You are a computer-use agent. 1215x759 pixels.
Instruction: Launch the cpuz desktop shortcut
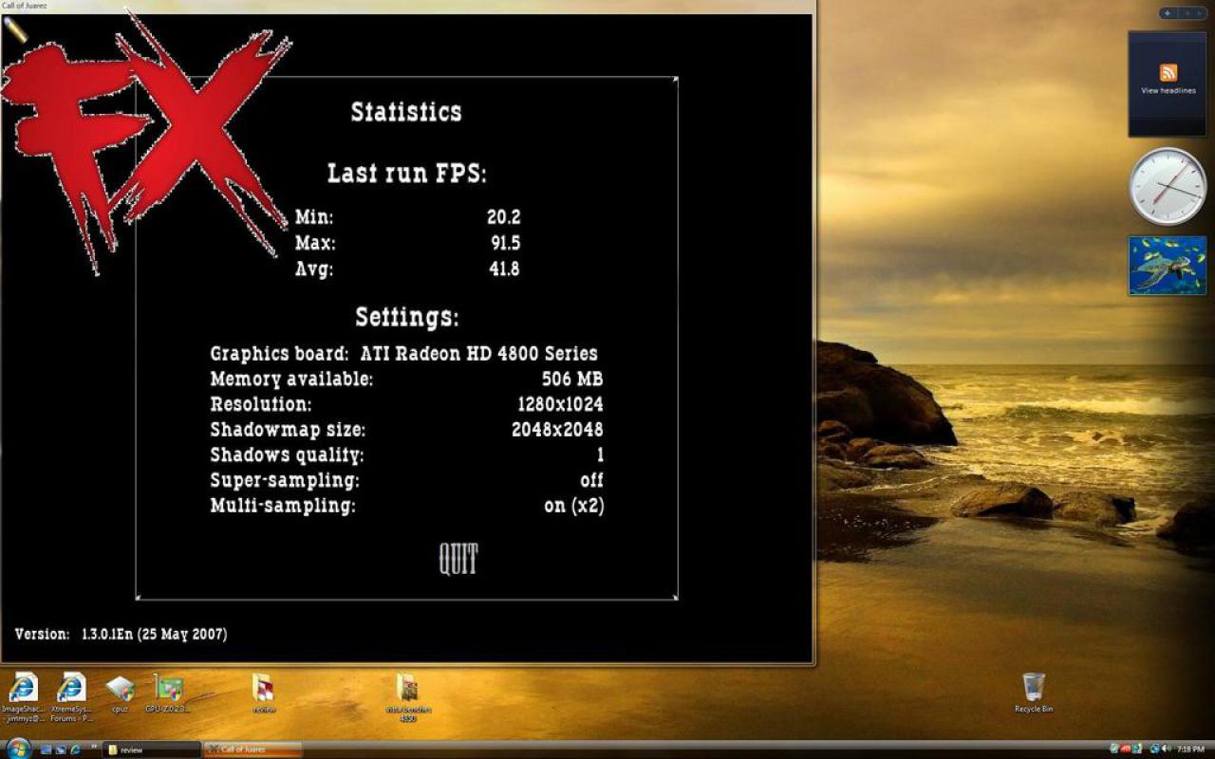tap(121, 693)
